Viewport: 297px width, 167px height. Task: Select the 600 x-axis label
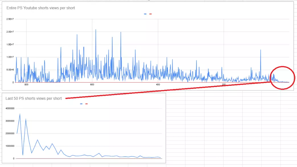(92, 85)
